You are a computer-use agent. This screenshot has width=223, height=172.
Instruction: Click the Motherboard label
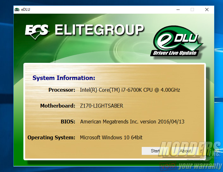(x=58, y=106)
